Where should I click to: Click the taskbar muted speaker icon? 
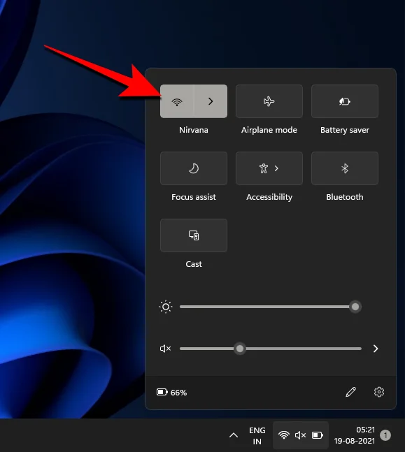click(x=300, y=435)
